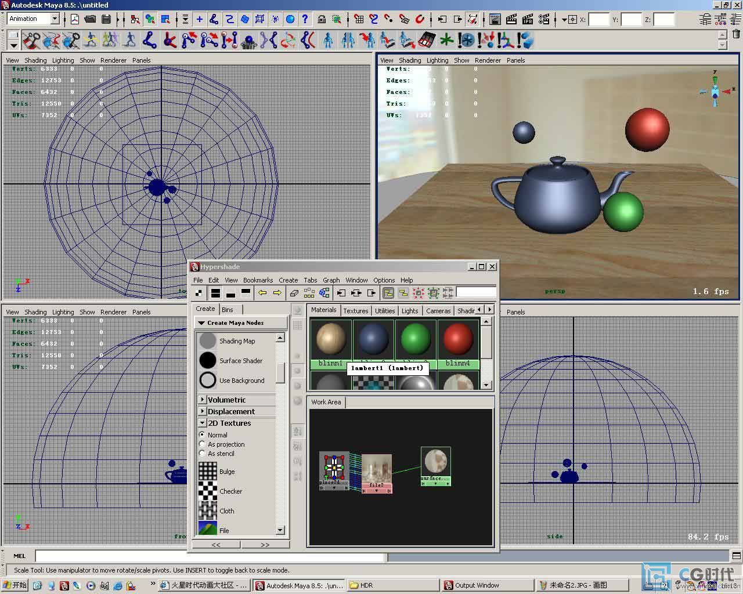
Task: Open the HDR folder taskbar button
Action: (x=393, y=585)
